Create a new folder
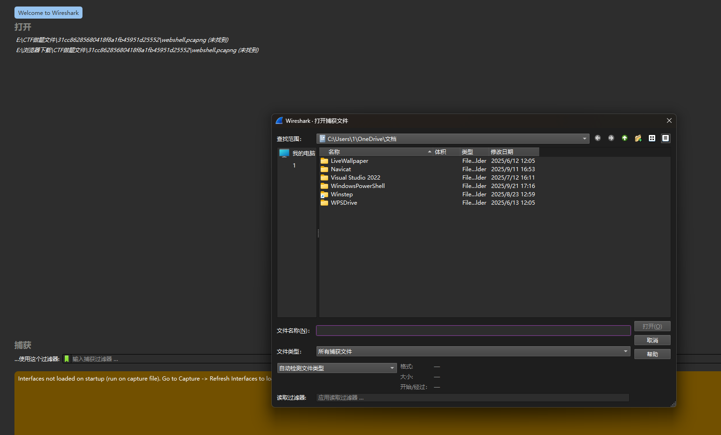Viewport: 721px width, 435px height. (x=638, y=138)
